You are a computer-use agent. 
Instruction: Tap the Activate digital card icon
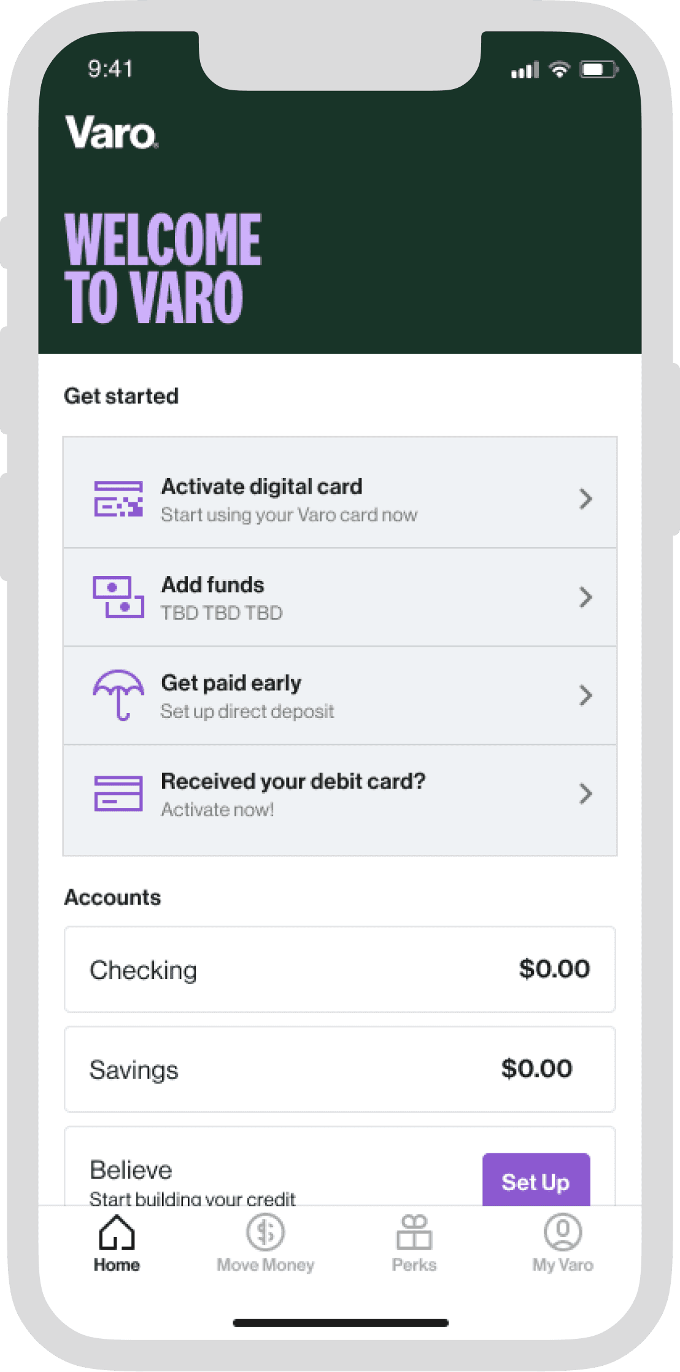118,499
